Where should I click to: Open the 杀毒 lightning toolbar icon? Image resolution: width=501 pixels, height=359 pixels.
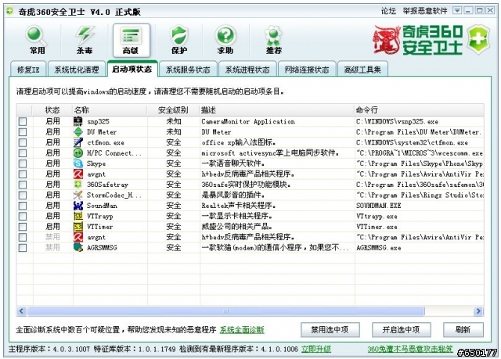click(85, 41)
